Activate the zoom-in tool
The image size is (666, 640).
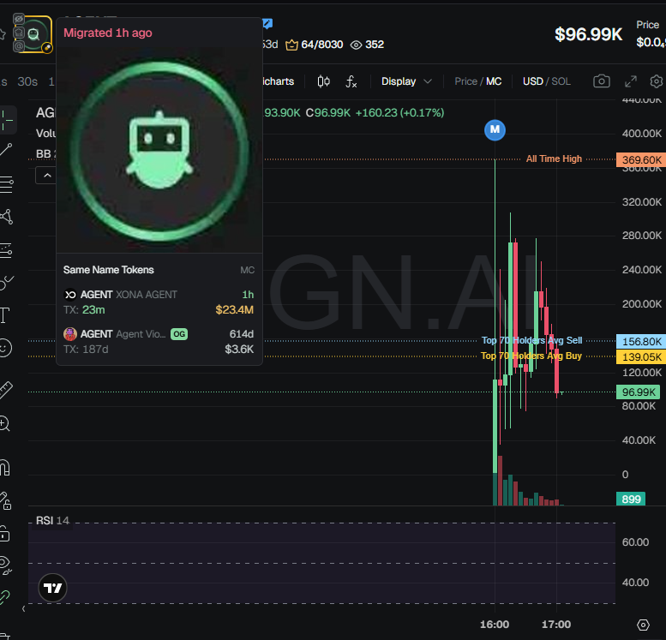[x=4, y=423]
